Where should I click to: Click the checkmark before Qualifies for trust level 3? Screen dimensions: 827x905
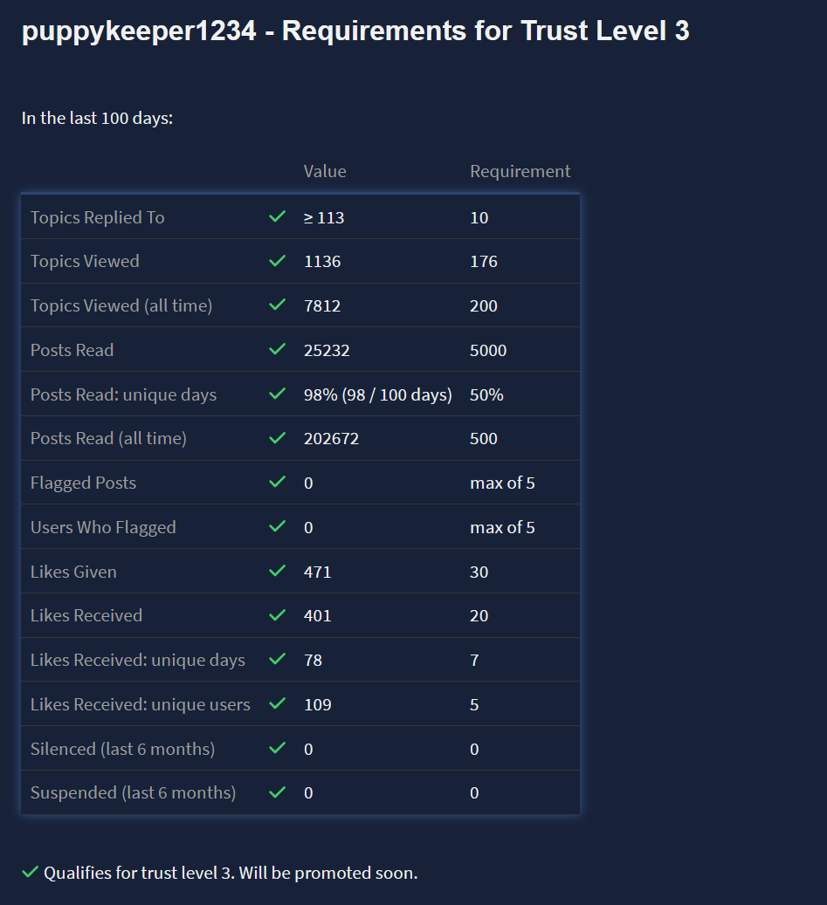tap(31, 872)
